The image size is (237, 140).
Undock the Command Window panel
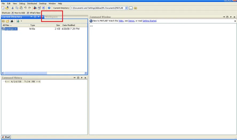pyautogui.click(x=231, y=17)
